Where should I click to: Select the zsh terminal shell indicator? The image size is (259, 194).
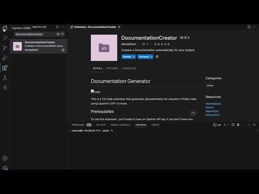click(x=217, y=125)
